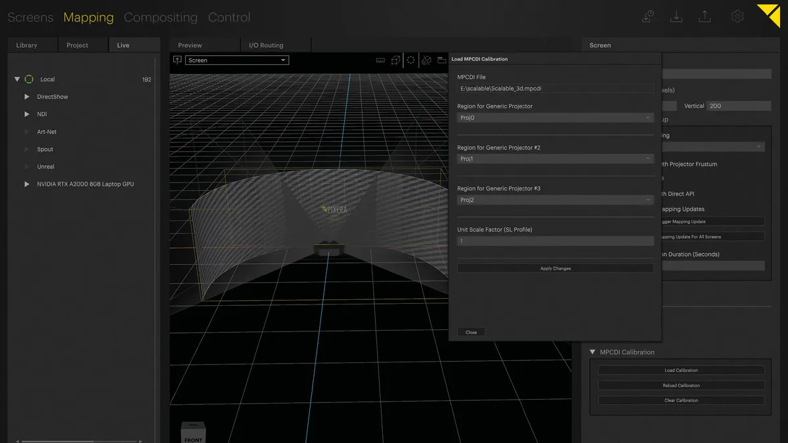The height and width of the screenshot is (443, 788).
Task: Click the MPCDI File path field
Action: tap(556, 89)
